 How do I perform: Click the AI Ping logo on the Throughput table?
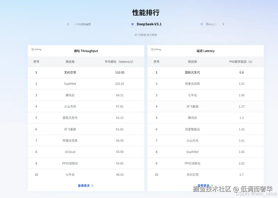36,49
